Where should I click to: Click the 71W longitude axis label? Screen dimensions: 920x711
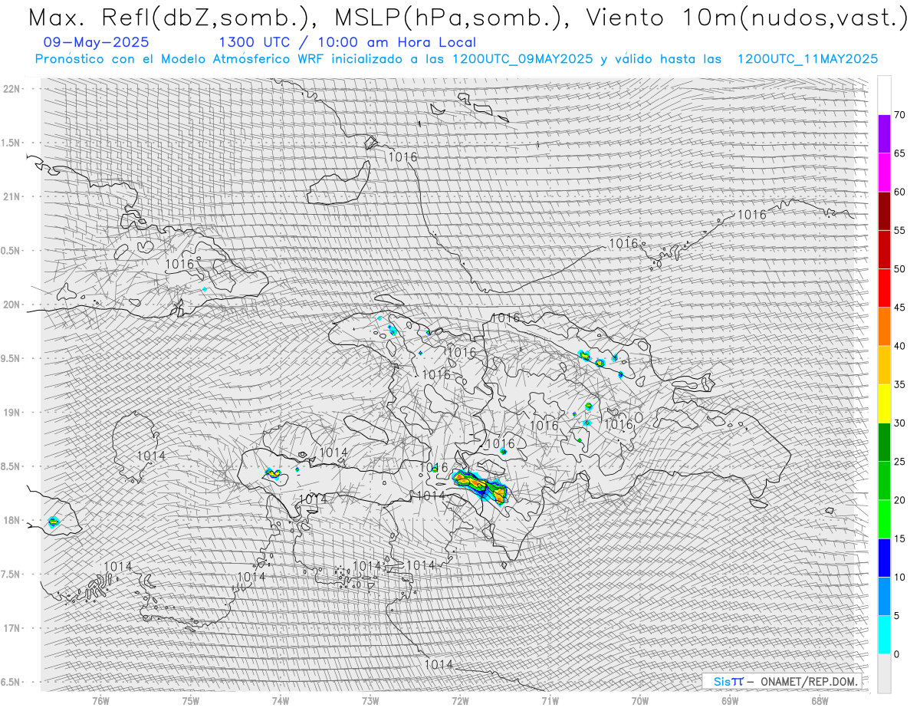click(550, 699)
